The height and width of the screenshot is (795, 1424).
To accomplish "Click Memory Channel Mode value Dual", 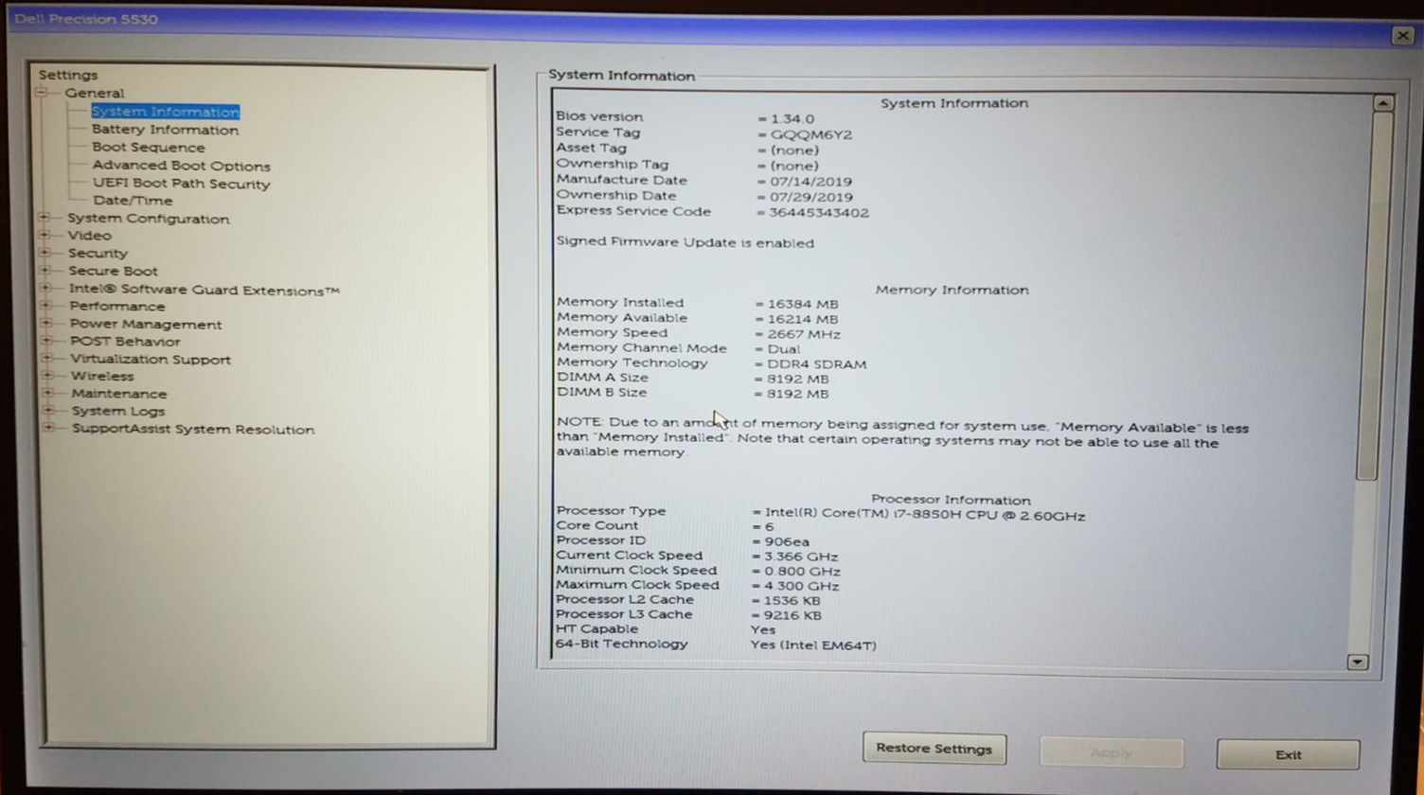I will pos(784,349).
